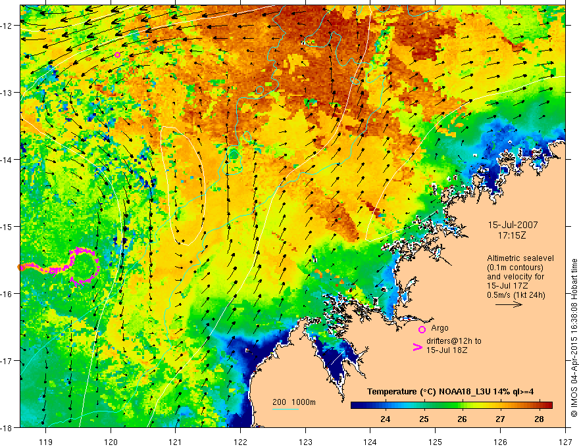Screen dimensions: 579x447
Task: Click the longitude label 120
Action: (x=111, y=442)
